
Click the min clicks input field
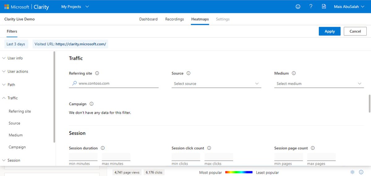[x=186, y=157]
